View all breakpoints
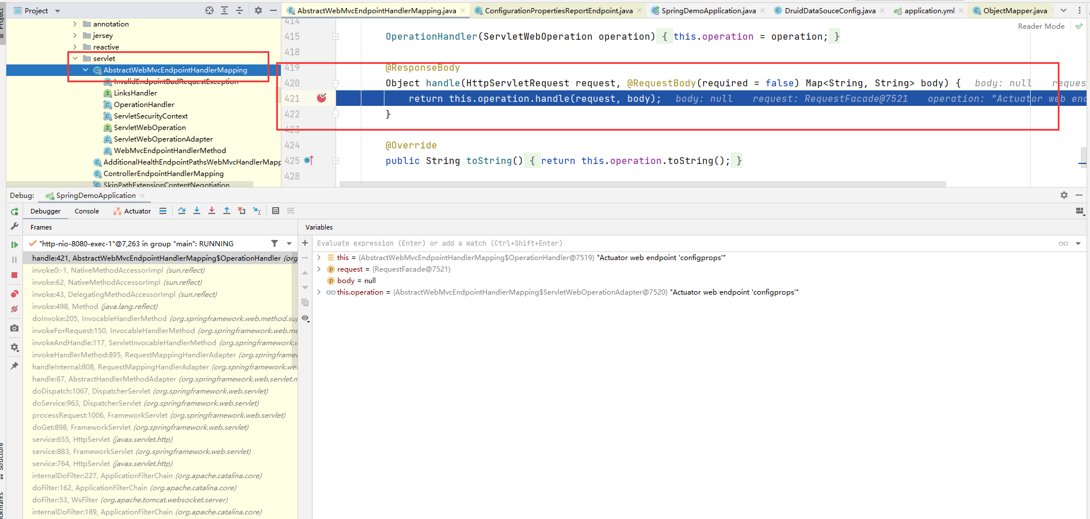Screen dimensions: 1090x519 click(x=14, y=294)
